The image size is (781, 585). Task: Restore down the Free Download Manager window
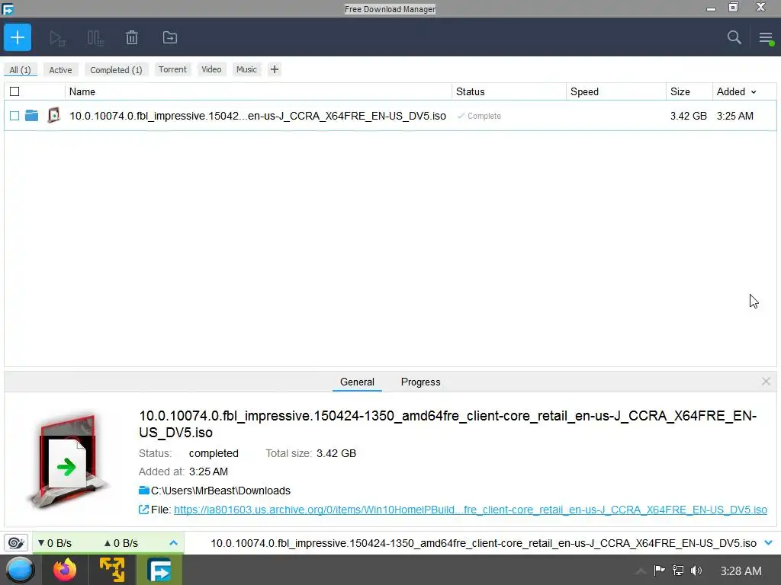pyautogui.click(x=734, y=7)
